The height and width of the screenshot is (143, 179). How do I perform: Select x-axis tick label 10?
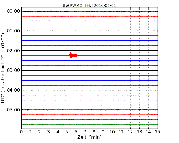point(112,132)
